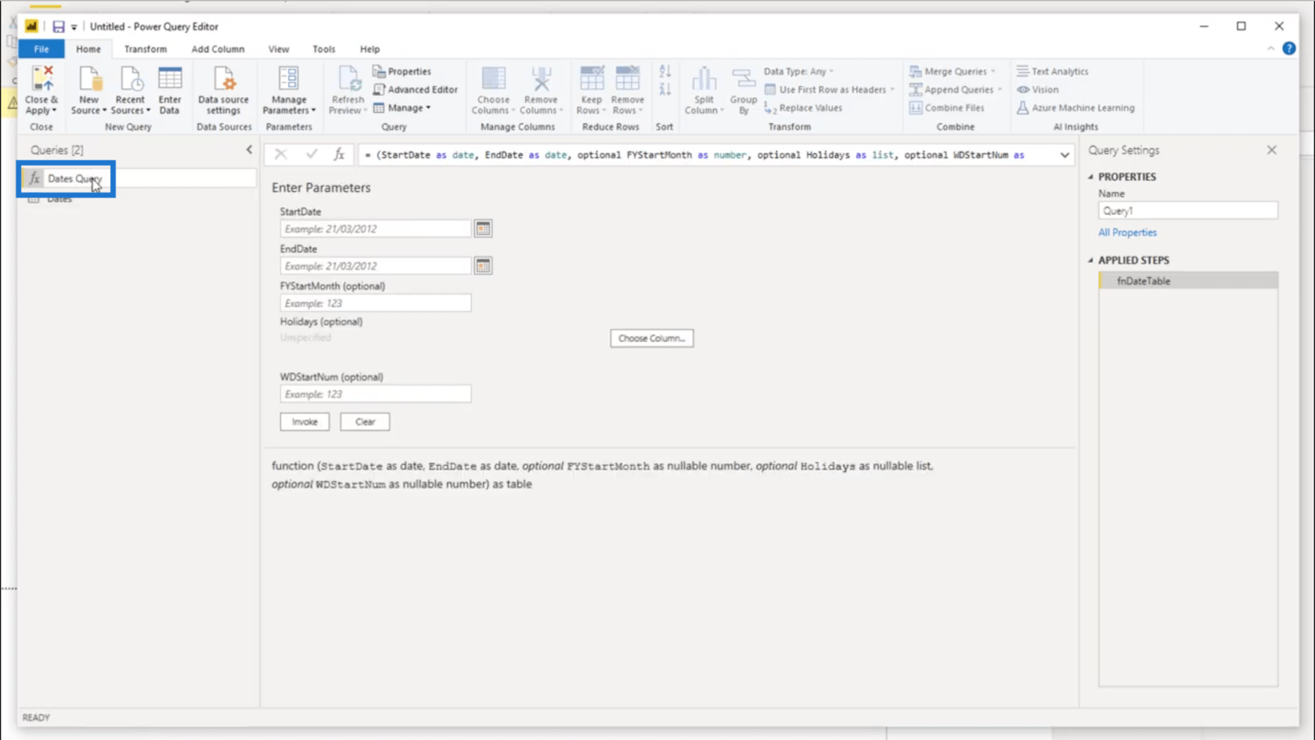The width and height of the screenshot is (1315, 740).
Task: Open Text Analytics AI insight
Action: pos(1052,71)
